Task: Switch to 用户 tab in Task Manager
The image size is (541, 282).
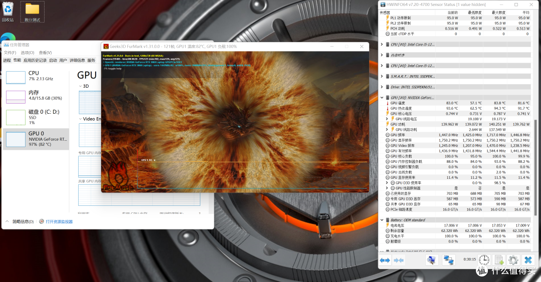Action: point(63,61)
